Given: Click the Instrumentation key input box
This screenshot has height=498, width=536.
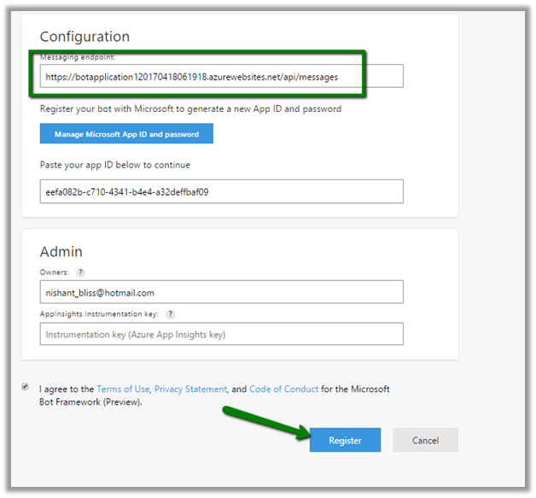Looking at the screenshot, I should click(221, 334).
